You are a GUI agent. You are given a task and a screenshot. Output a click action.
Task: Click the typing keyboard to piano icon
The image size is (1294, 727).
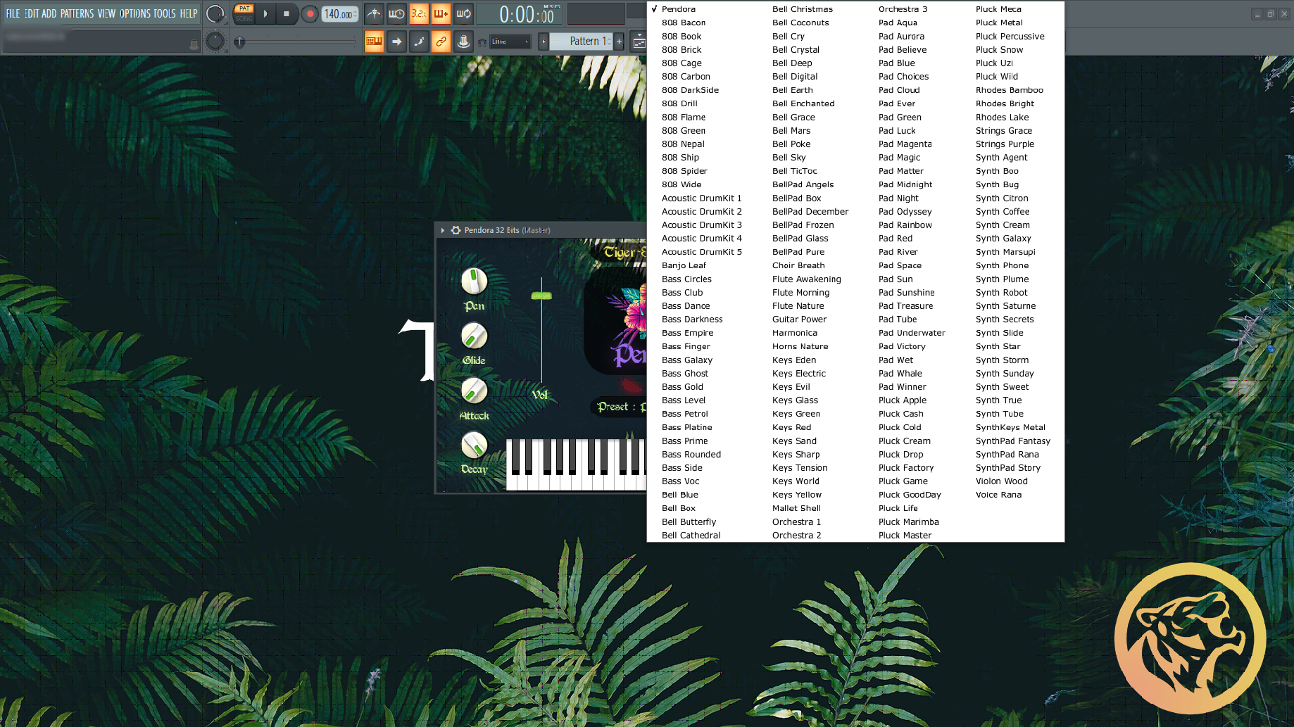[x=374, y=42]
